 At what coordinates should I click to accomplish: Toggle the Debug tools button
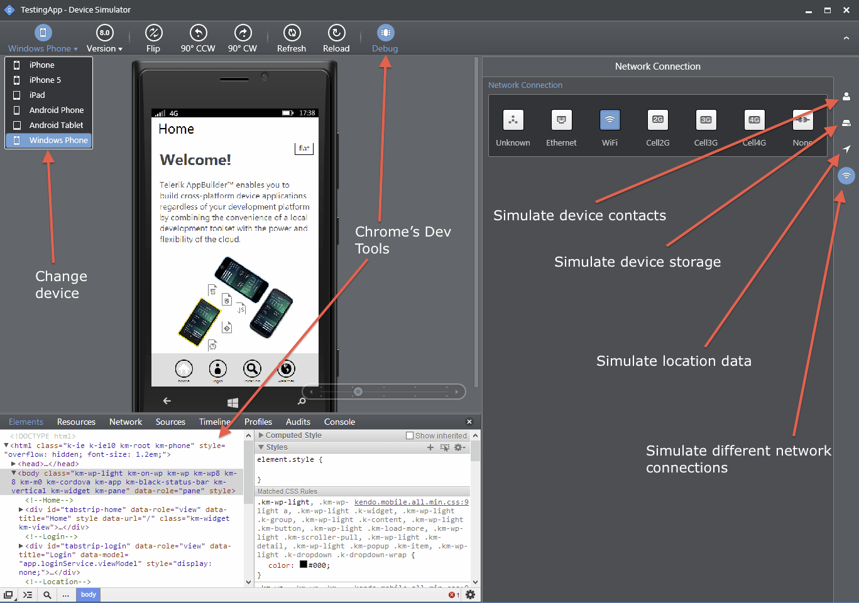point(385,39)
